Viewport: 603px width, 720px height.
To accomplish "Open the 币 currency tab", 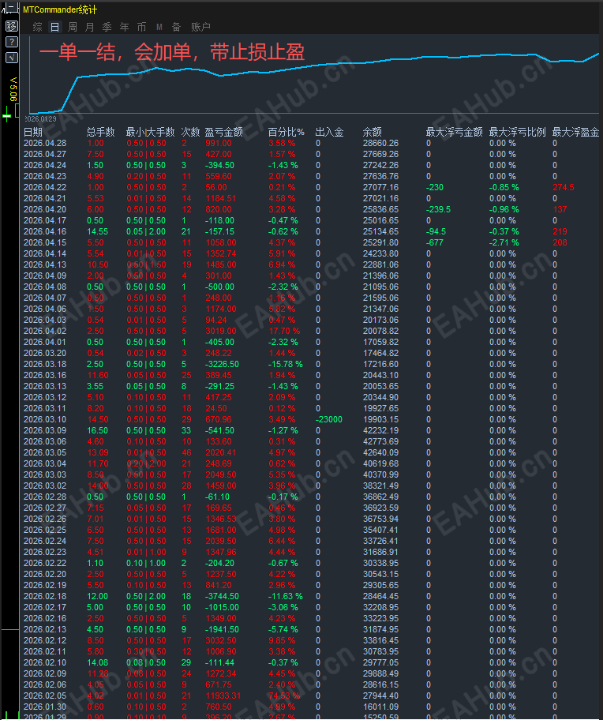I will (141, 27).
